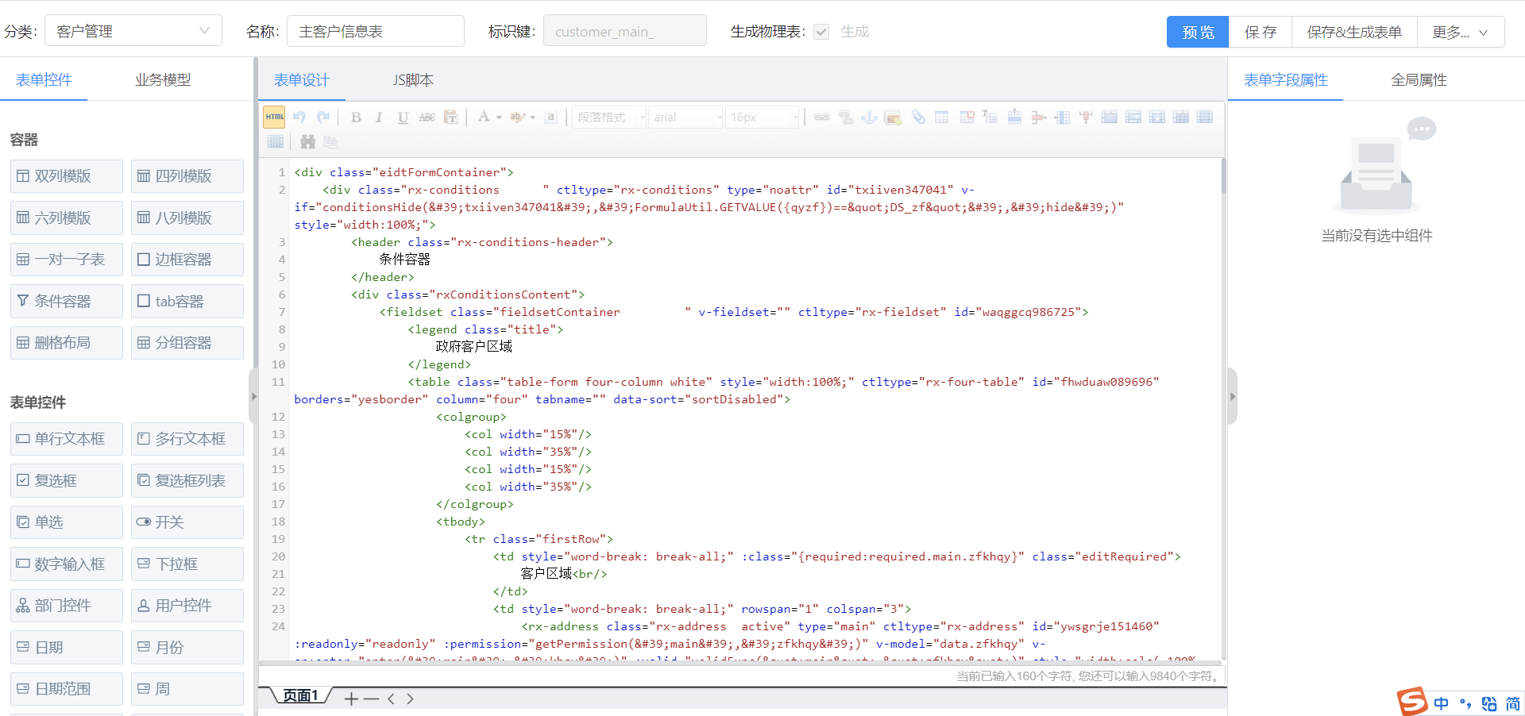Toggle the HTML source code mode icon
This screenshot has height=716, width=1525.
275,117
